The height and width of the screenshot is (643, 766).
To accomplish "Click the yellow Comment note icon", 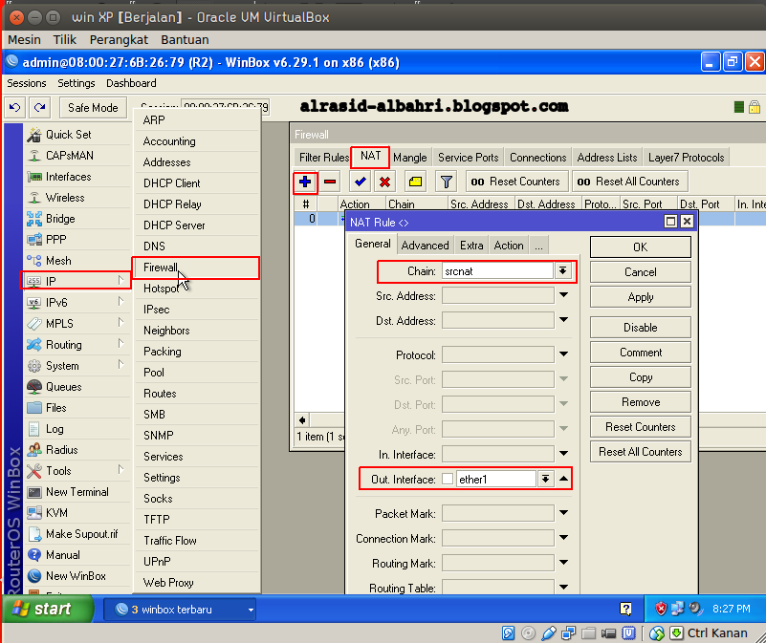I will [x=415, y=182].
